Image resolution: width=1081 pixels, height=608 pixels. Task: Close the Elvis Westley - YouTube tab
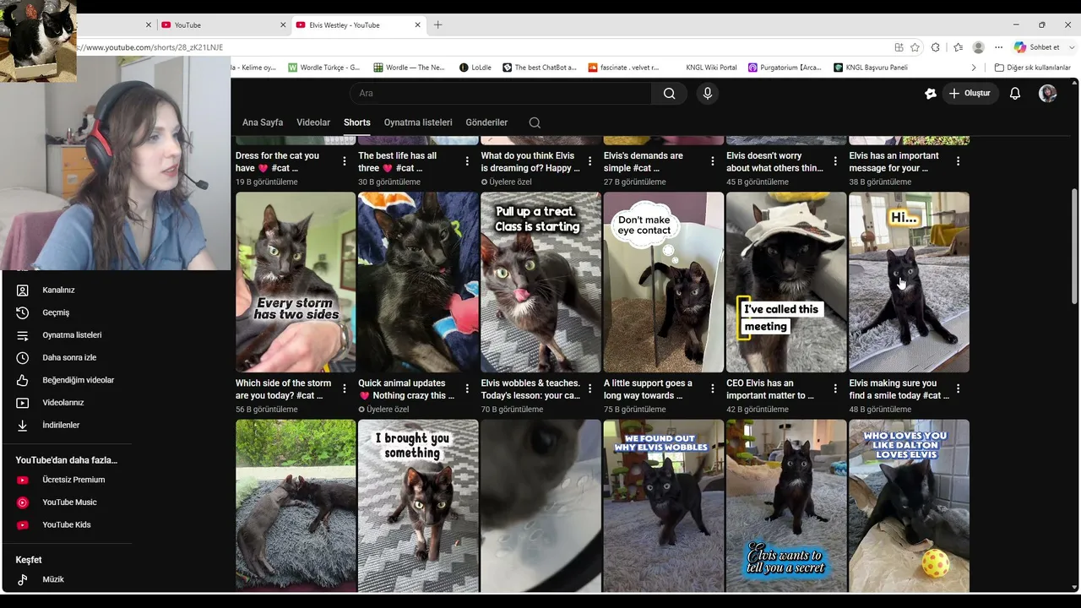tap(417, 25)
